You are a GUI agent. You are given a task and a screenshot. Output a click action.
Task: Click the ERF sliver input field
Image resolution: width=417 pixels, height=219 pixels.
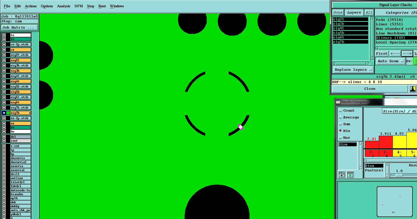coord(374,82)
